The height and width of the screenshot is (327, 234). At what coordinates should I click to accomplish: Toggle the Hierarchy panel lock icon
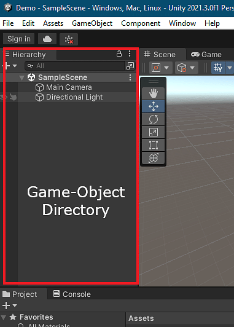[x=119, y=54]
